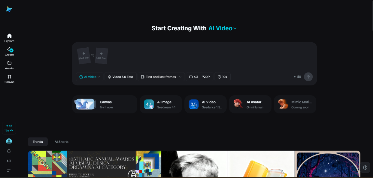This screenshot has height=178, width=373.
Task: Click the Mimic Motion character icon
Action: [x=283, y=104]
